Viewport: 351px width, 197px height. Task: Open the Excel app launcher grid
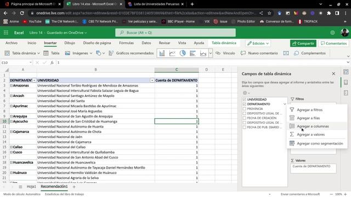click(6, 33)
